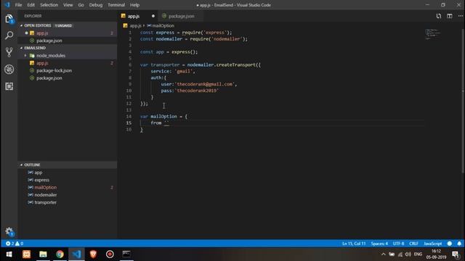
Task: Show hidden system tray icons
Action: tap(383, 254)
